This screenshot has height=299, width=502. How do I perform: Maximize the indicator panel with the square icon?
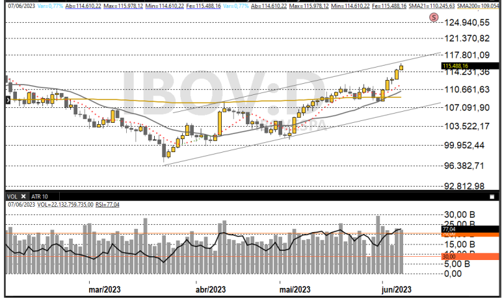pyautogui.click(x=492, y=196)
